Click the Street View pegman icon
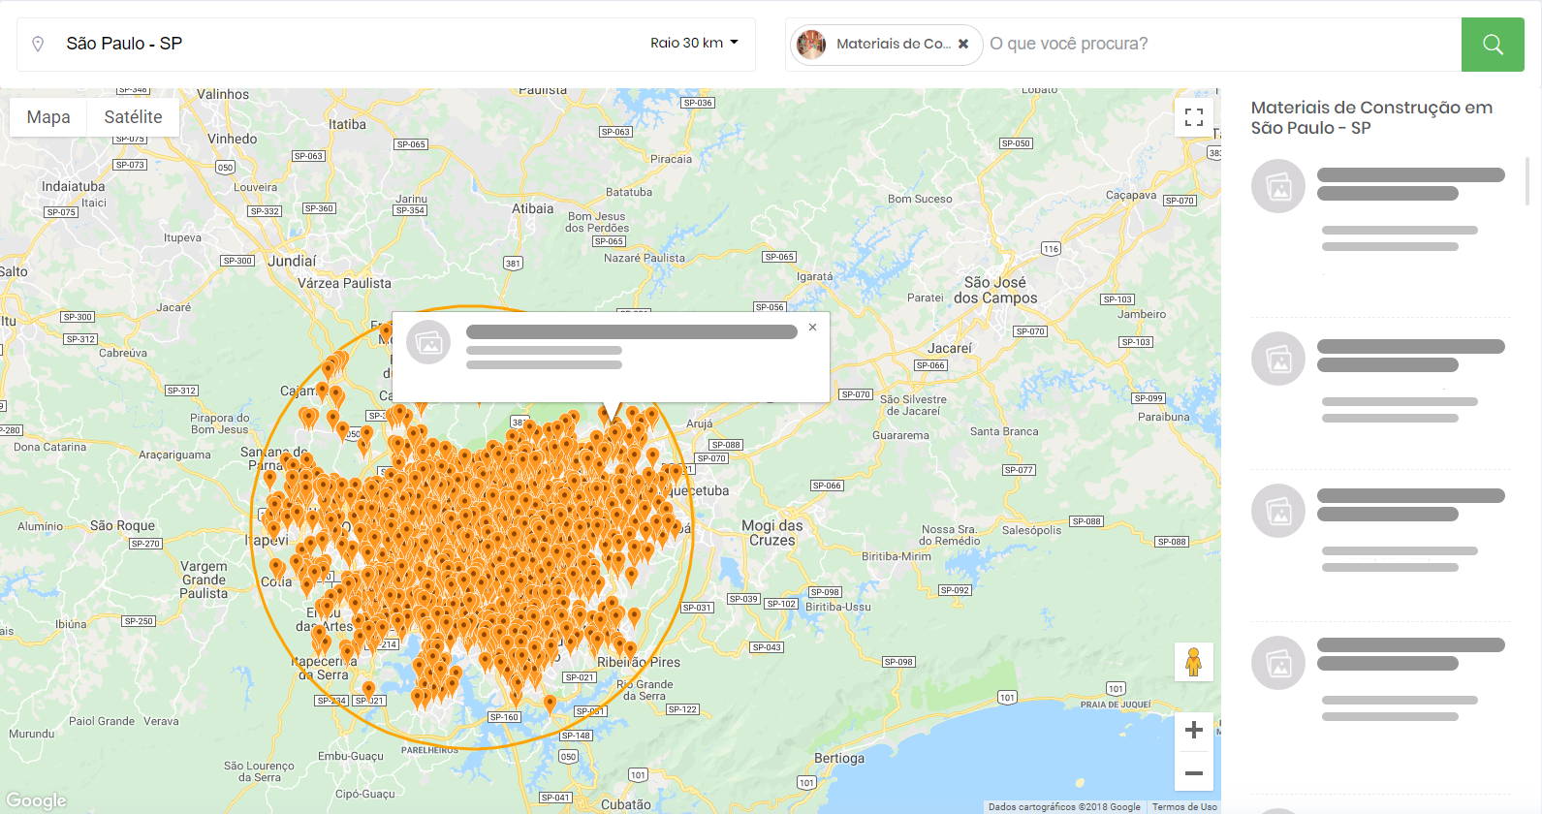 (1194, 662)
